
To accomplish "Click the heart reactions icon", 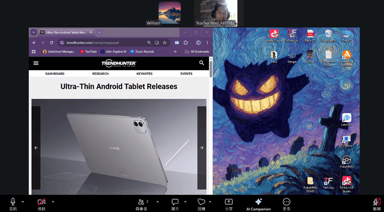I will [x=201, y=202].
